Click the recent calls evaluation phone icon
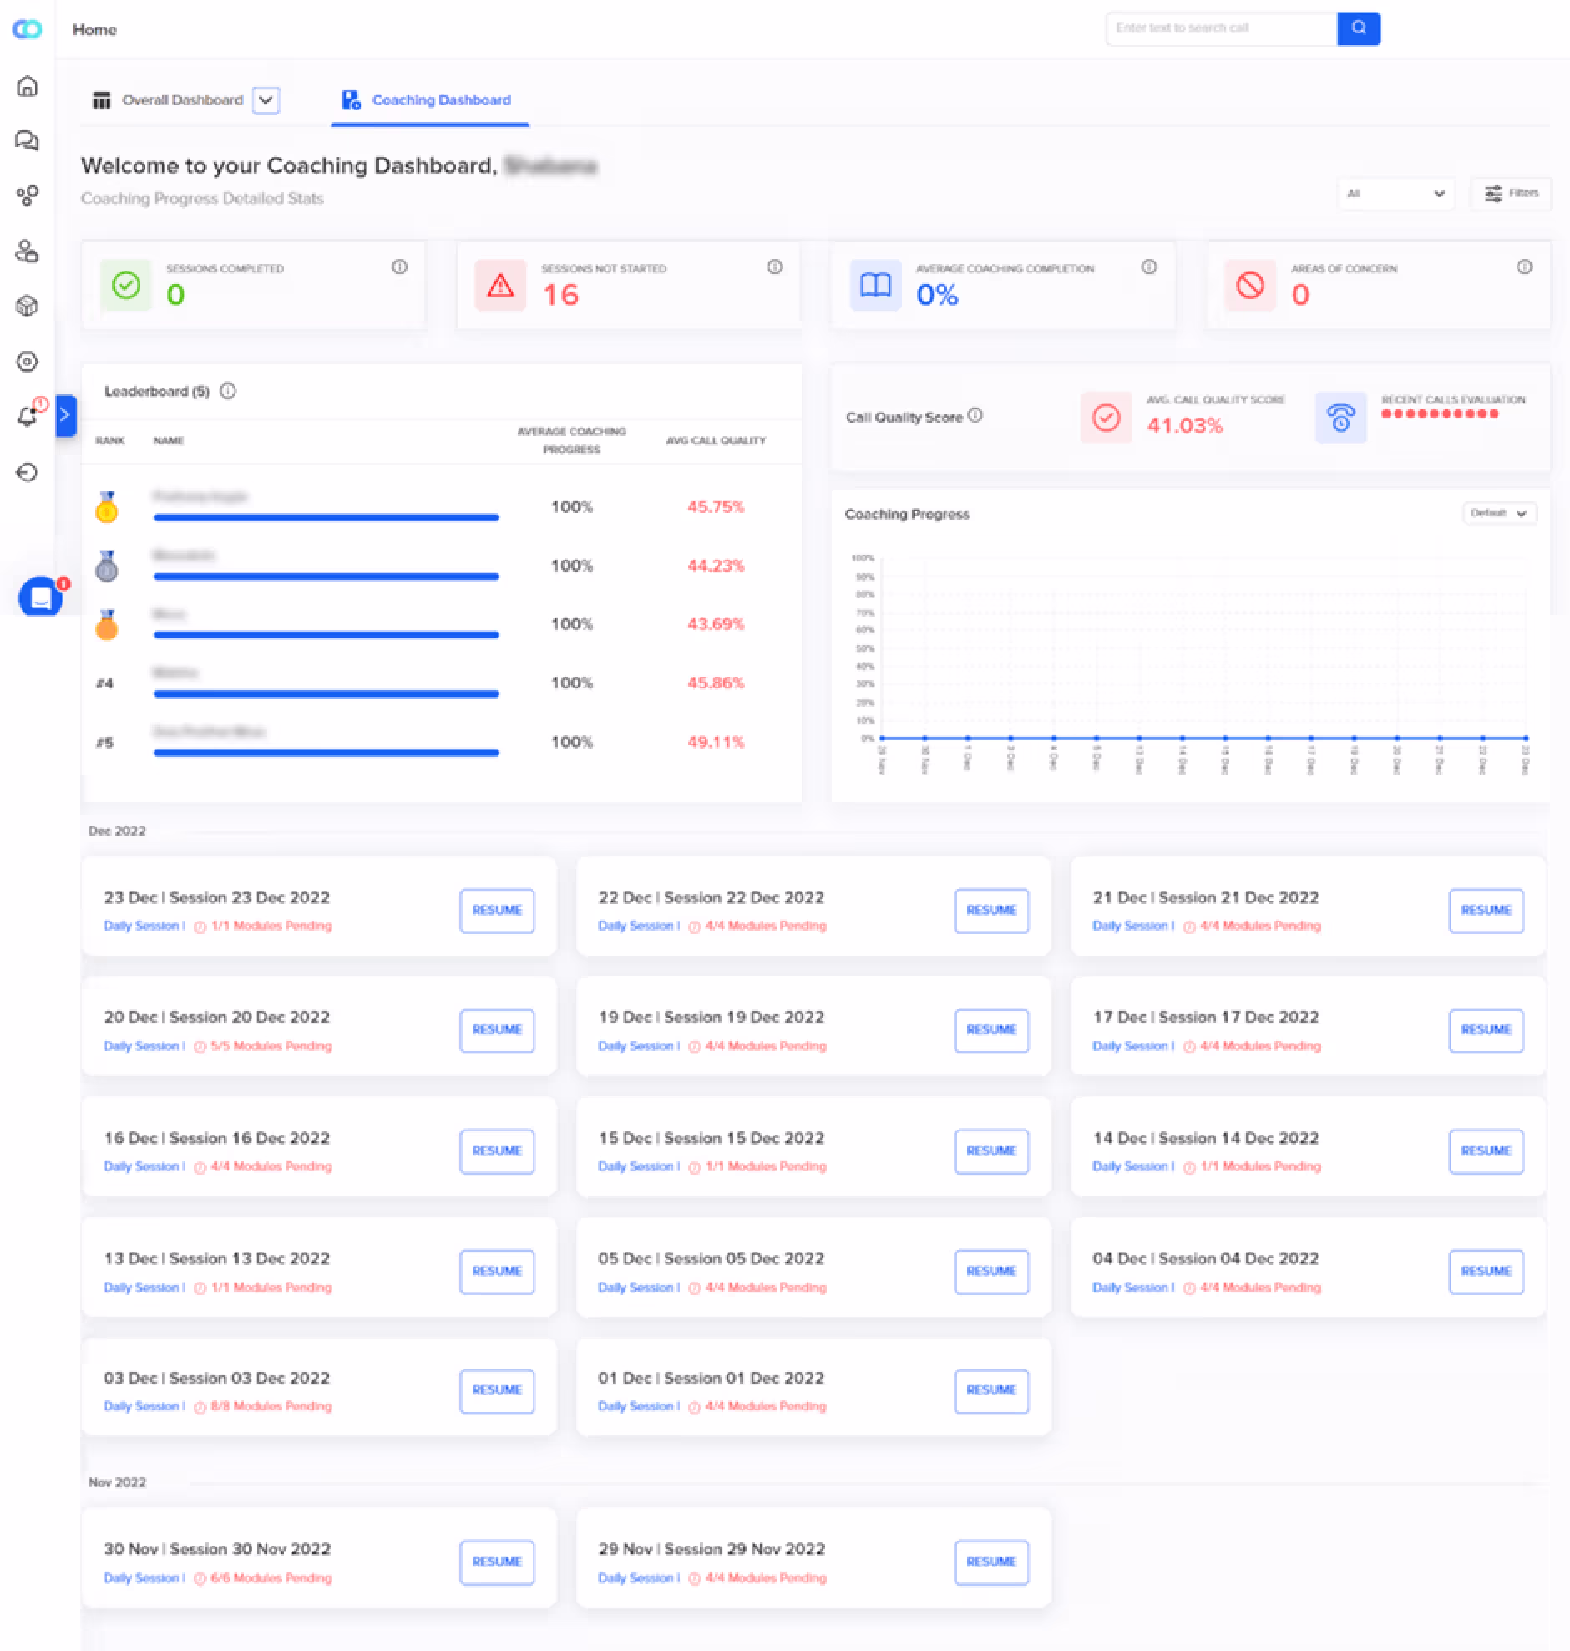 (x=1340, y=417)
